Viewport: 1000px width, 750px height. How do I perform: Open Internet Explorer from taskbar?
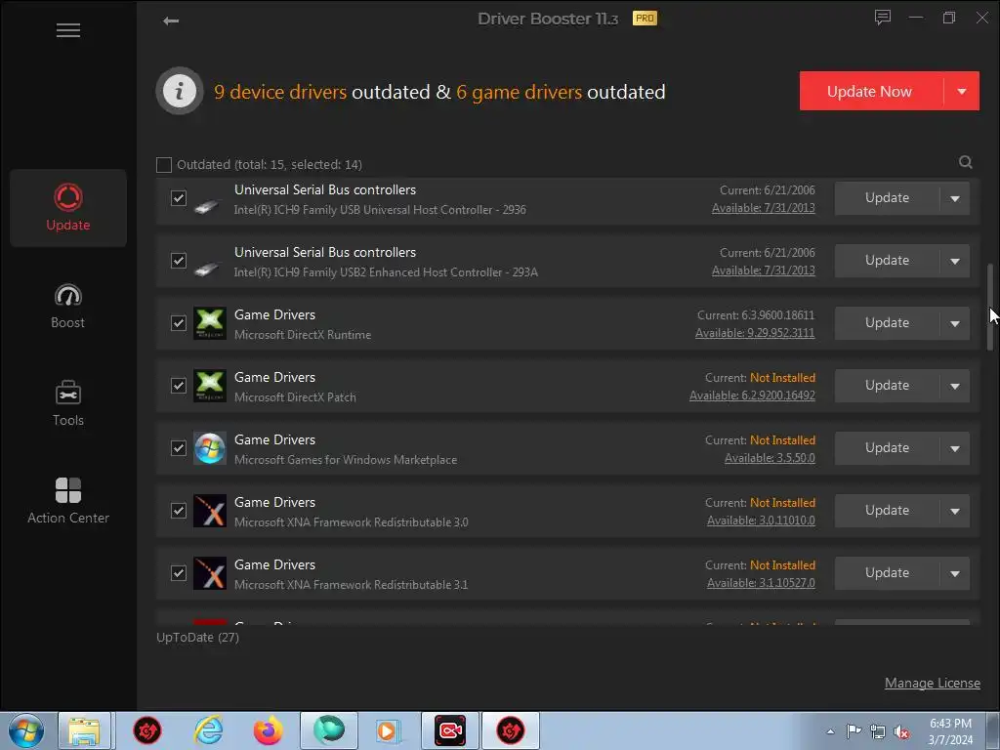(x=209, y=730)
